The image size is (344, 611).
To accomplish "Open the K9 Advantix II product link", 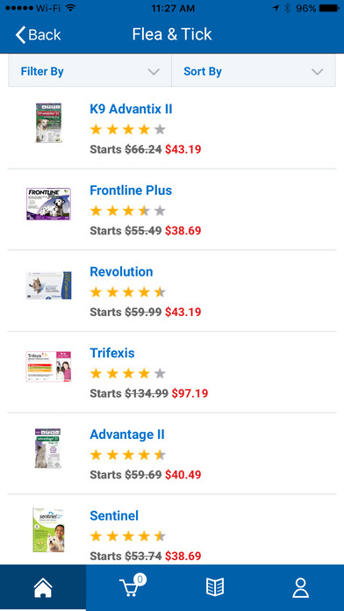I will [x=131, y=109].
